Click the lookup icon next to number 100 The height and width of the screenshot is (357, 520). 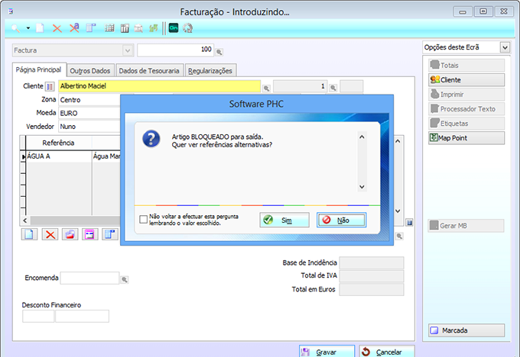coord(219,52)
